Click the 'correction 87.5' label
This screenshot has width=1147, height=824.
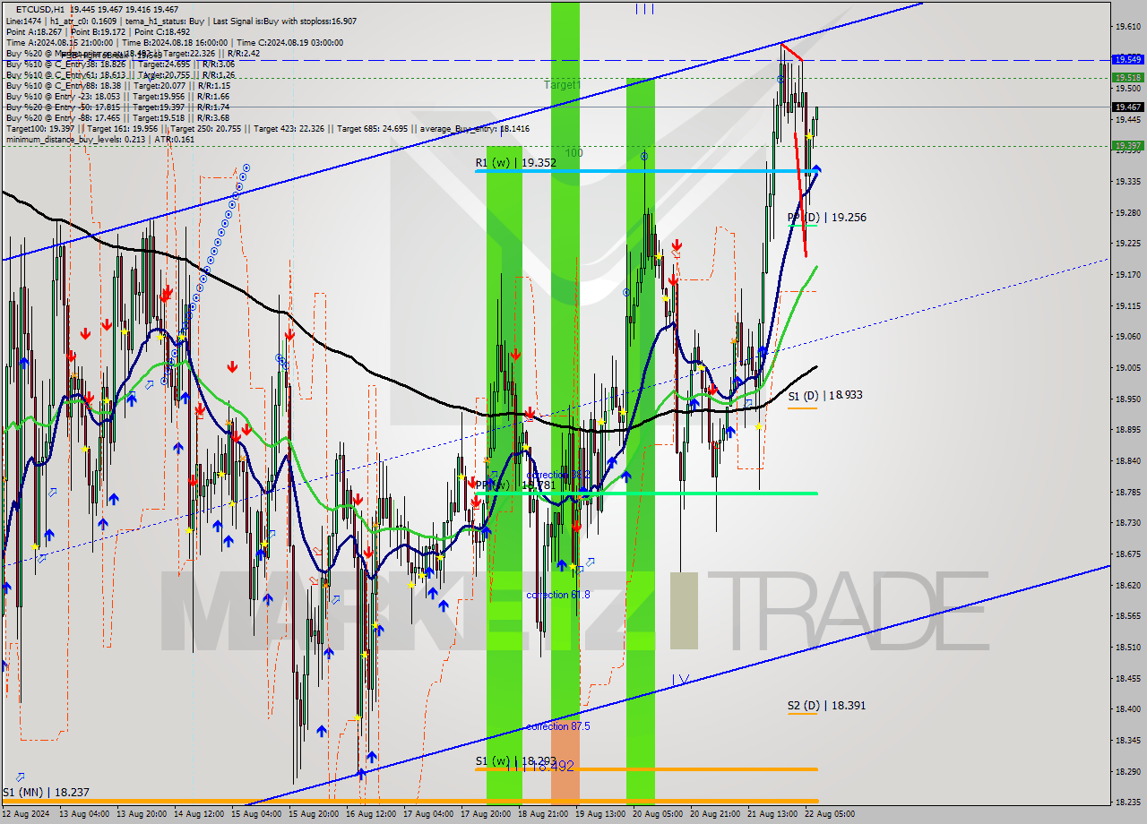tap(557, 726)
